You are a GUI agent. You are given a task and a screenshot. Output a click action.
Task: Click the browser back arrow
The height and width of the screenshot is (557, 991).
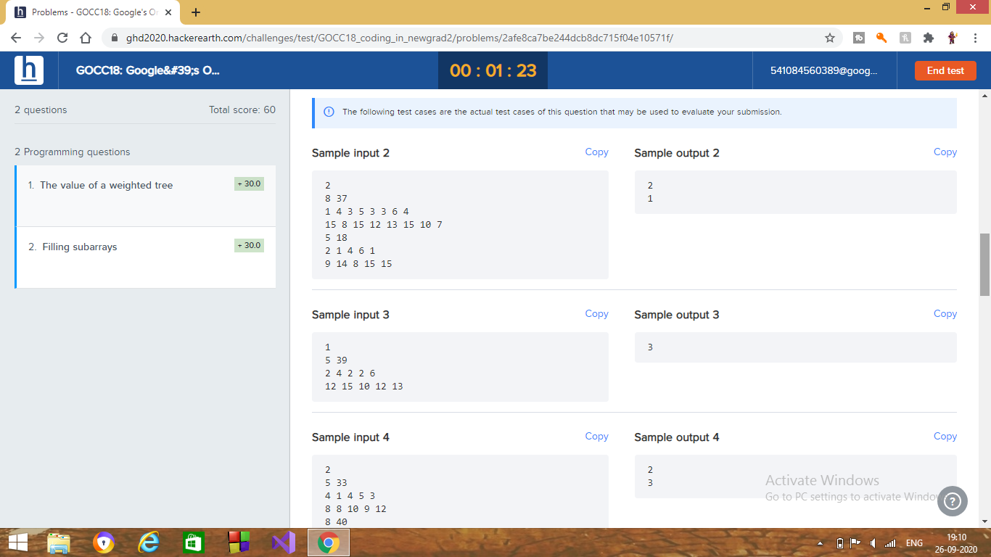[x=16, y=38]
